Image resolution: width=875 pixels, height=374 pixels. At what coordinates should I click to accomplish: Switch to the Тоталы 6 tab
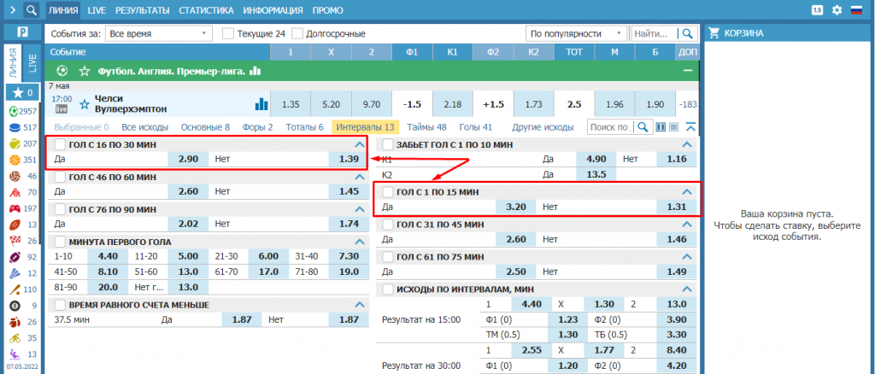coord(304,127)
